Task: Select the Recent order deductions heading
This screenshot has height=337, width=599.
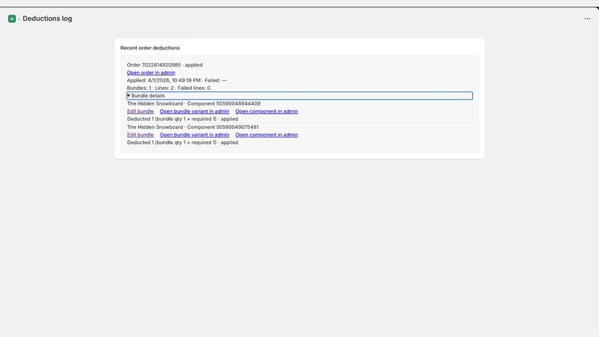Action: point(150,48)
